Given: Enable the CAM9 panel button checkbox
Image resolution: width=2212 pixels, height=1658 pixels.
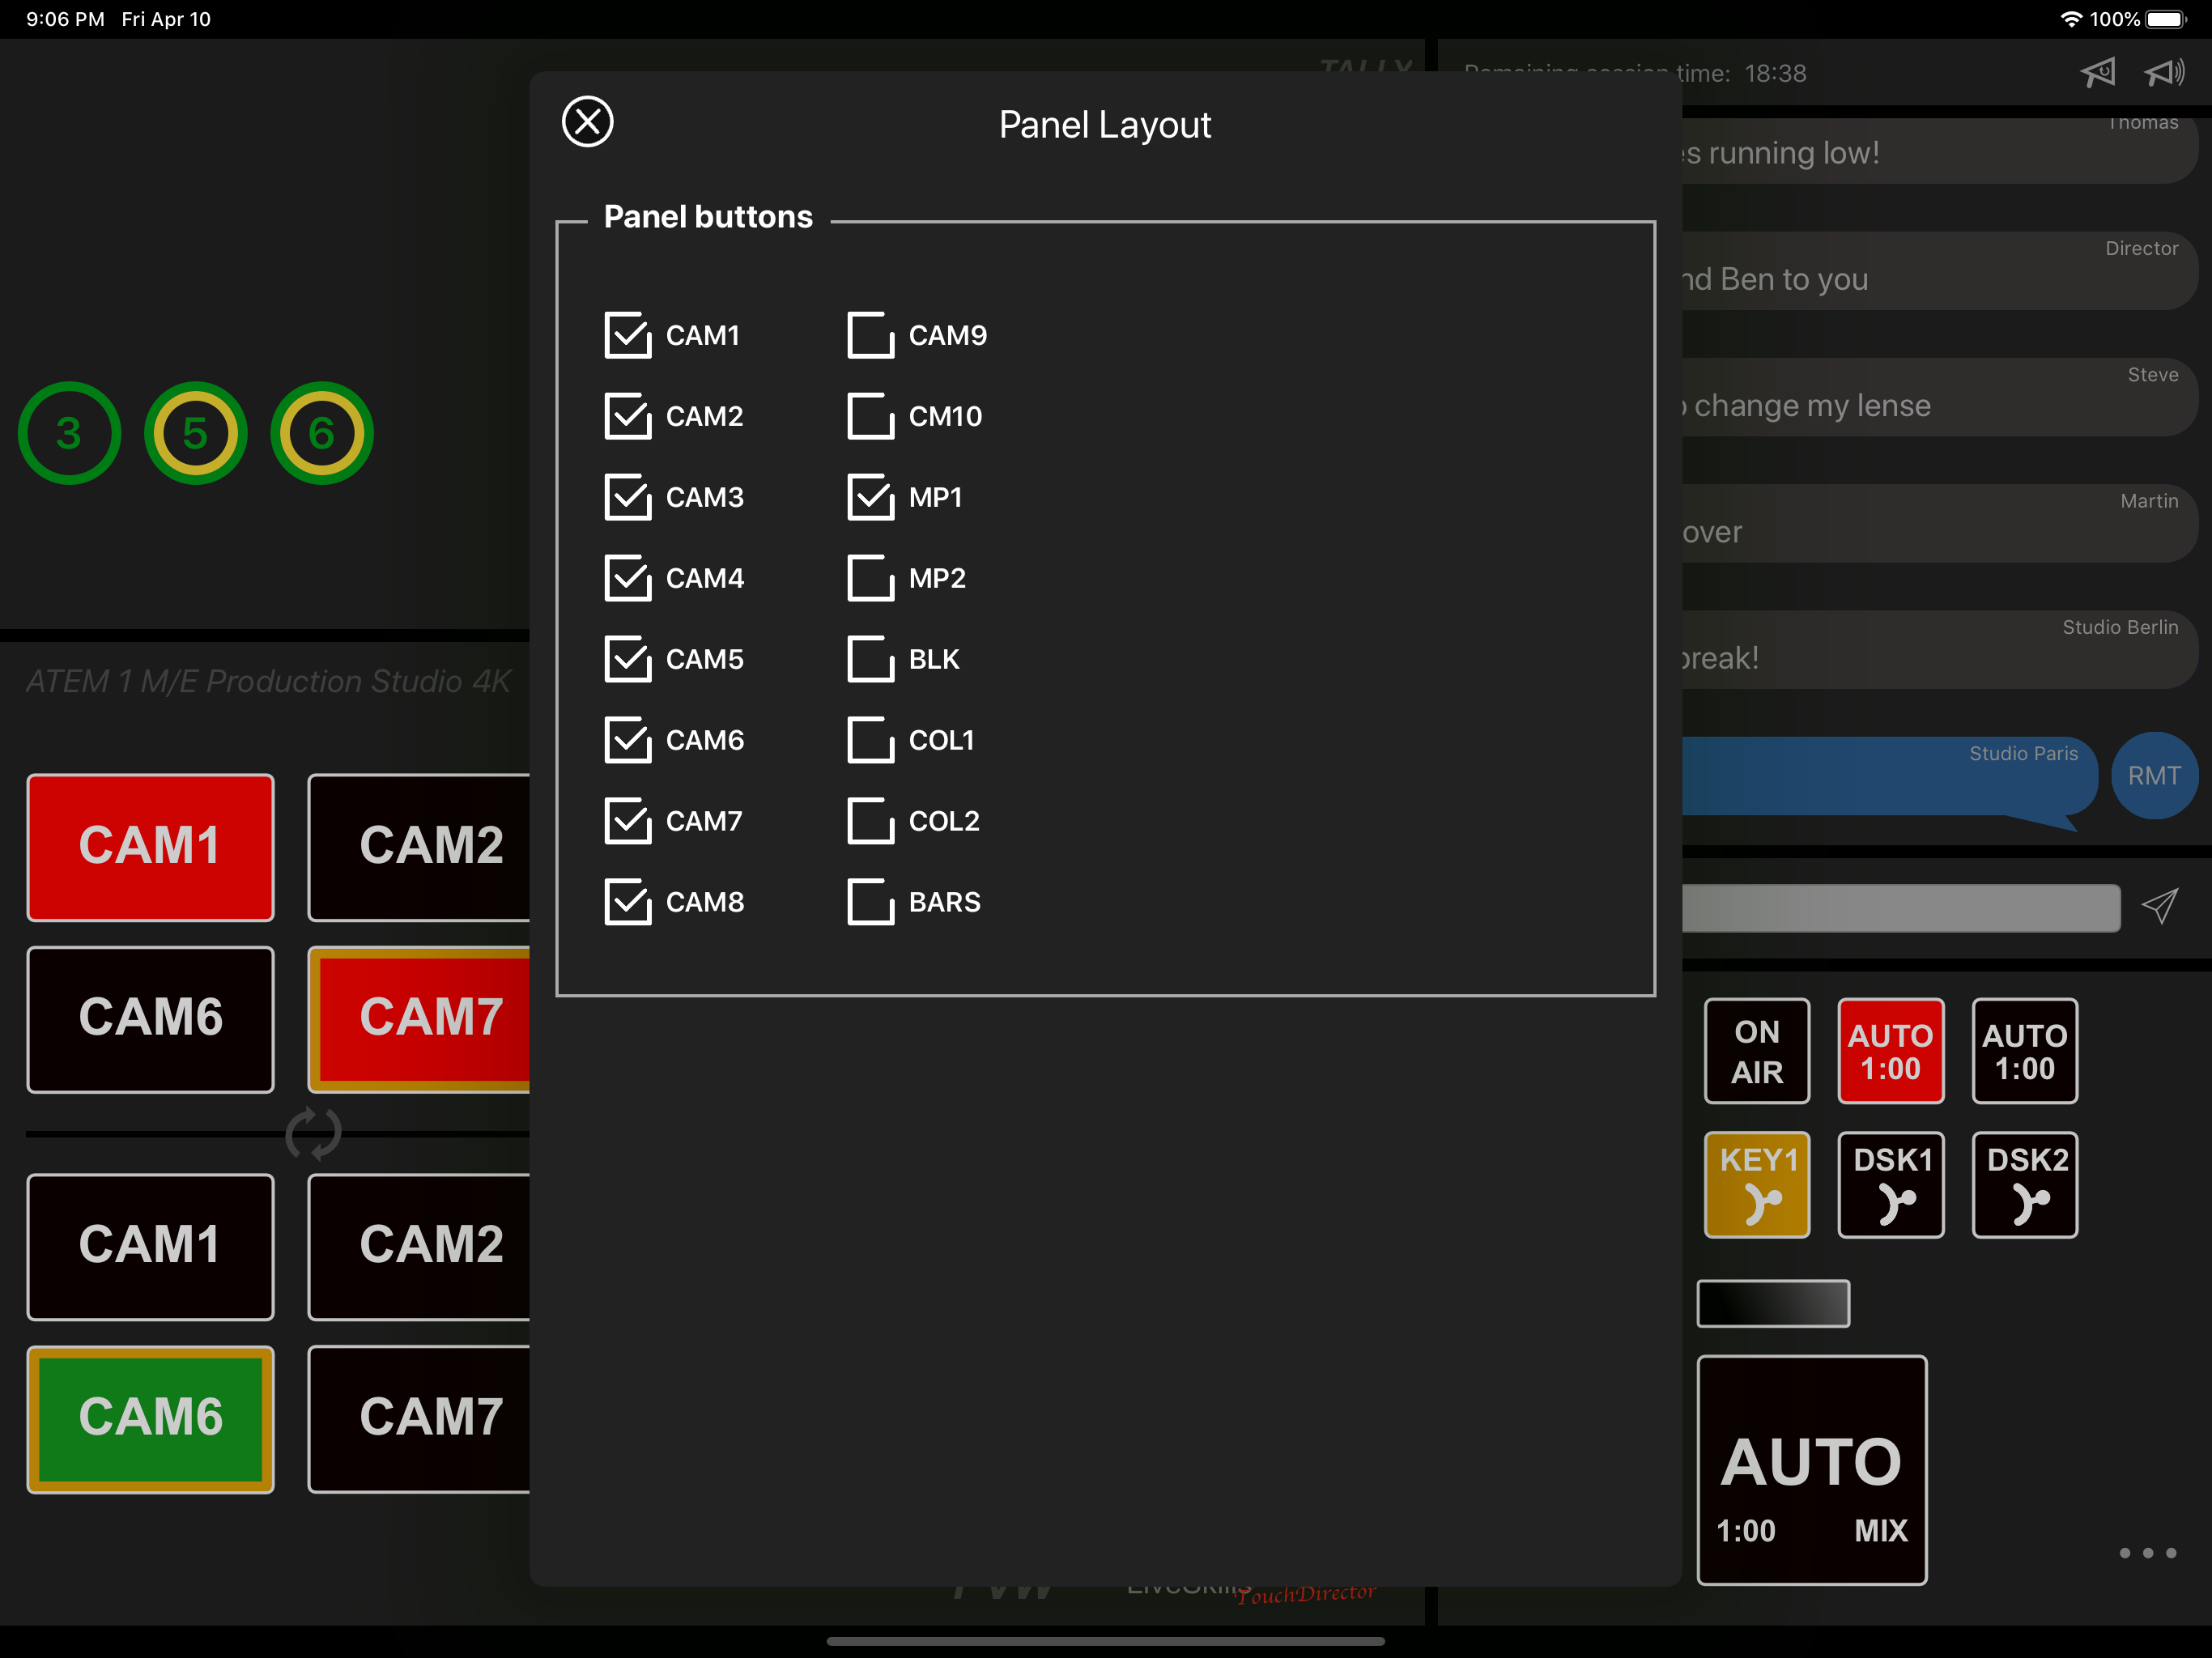Looking at the screenshot, I should tap(870, 335).
